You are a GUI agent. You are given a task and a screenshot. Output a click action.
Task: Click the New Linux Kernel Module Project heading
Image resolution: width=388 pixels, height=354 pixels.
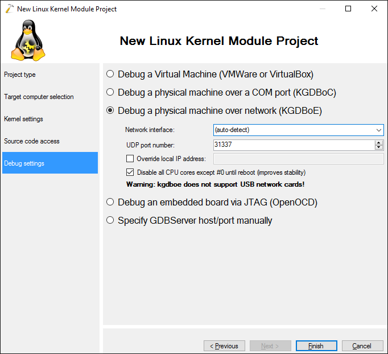218,41
